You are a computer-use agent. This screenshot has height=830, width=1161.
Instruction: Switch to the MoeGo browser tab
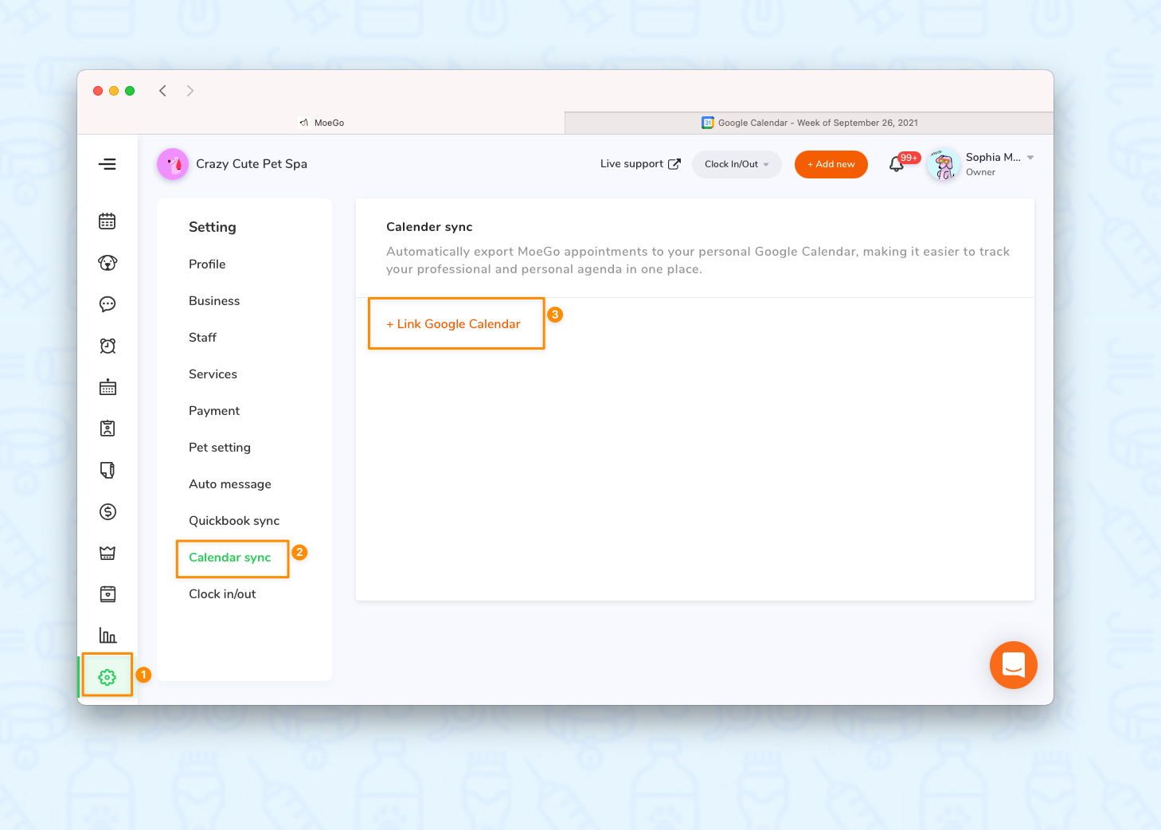(322, 123)
